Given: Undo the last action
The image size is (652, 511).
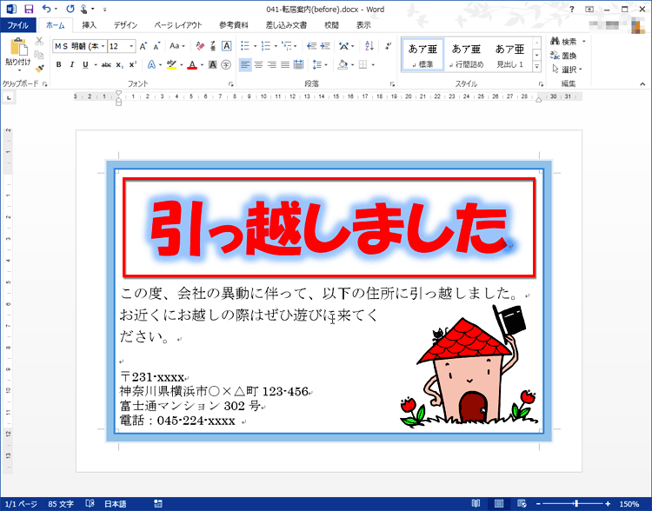Looking at the screenshot, I should click(47, 10).
